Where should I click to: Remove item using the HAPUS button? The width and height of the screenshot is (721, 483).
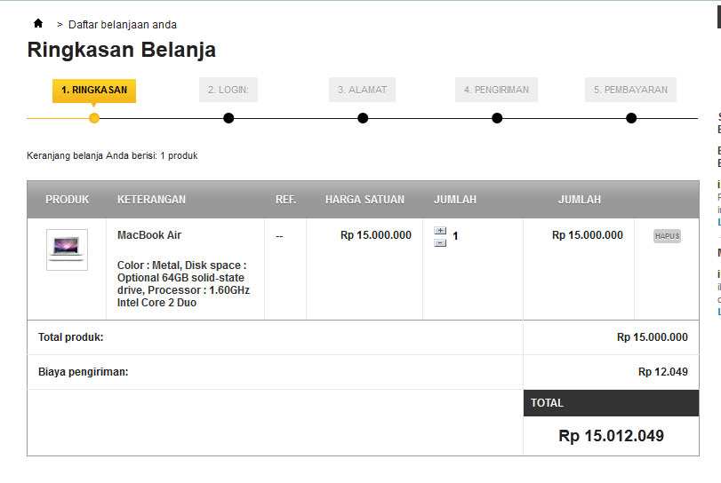pos(667,236)
